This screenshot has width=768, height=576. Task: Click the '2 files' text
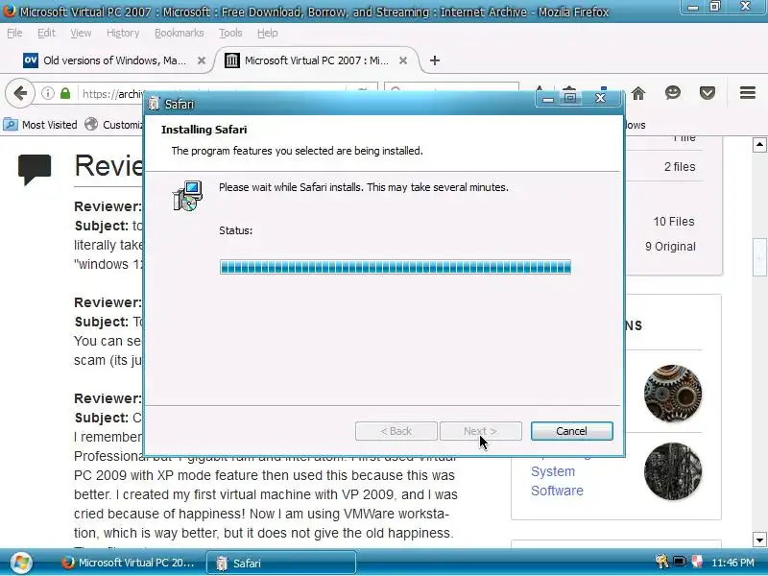(x=680, y=166)
